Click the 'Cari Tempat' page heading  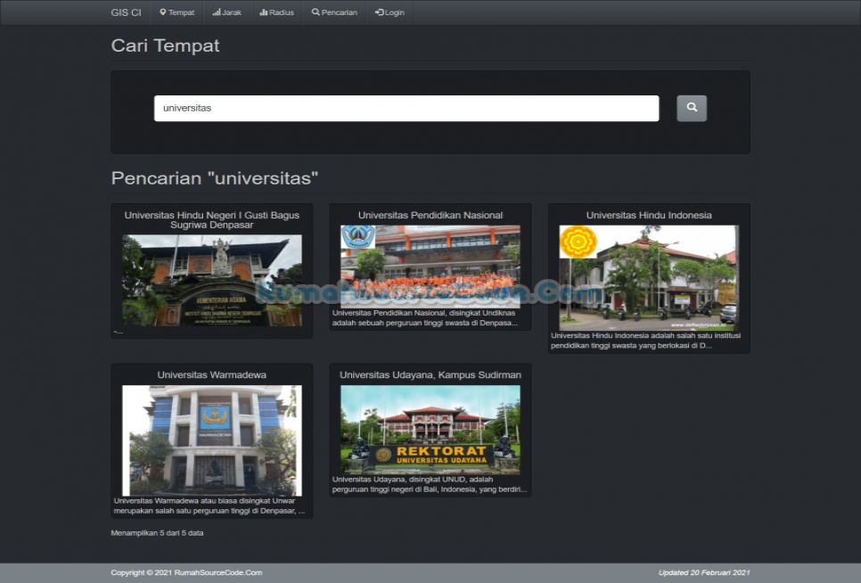[165, 45]
